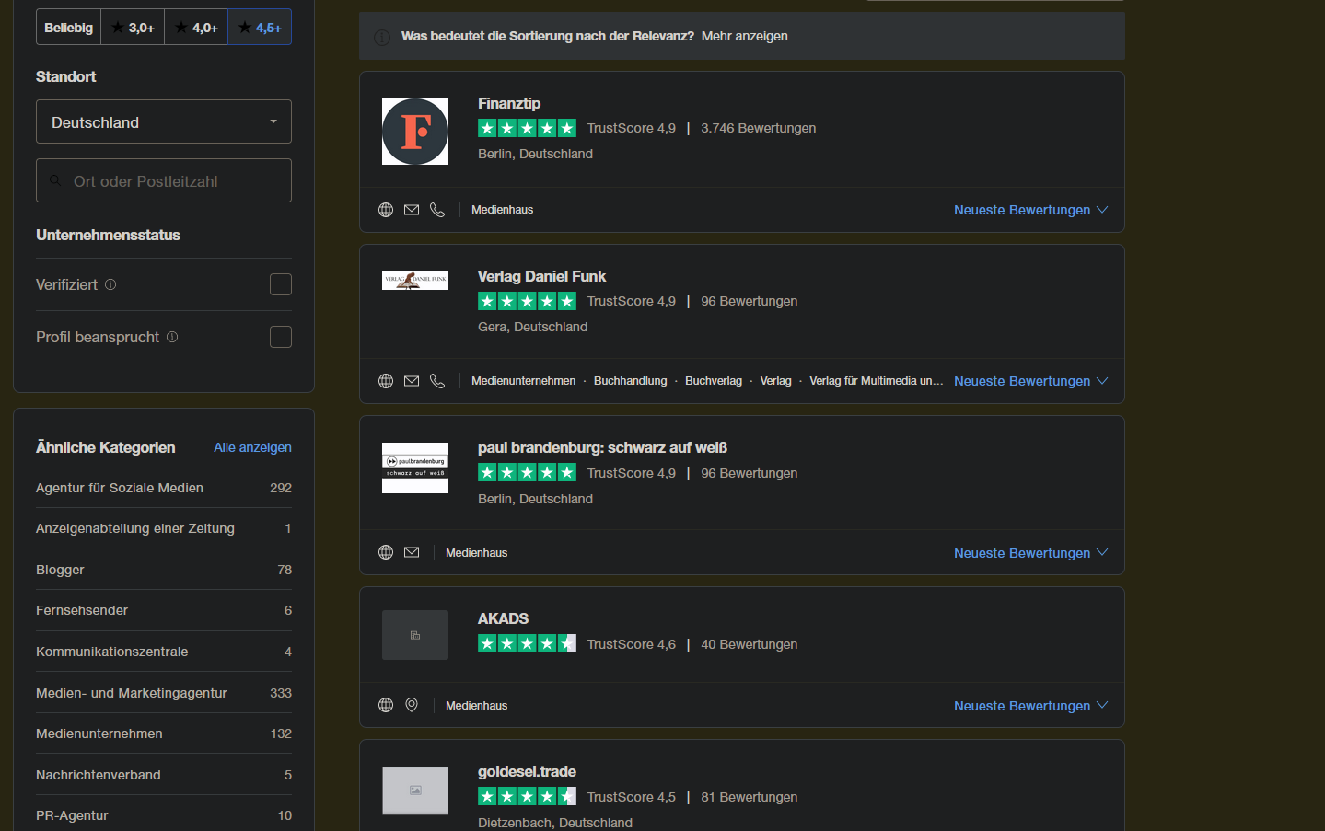Click Verlag Daniel Funk email icon

click(x=412, y=381)
